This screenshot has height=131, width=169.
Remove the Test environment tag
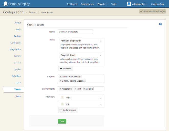(x=76, y=89)
